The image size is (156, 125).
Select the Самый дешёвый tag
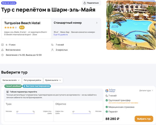tap(11, 86)
